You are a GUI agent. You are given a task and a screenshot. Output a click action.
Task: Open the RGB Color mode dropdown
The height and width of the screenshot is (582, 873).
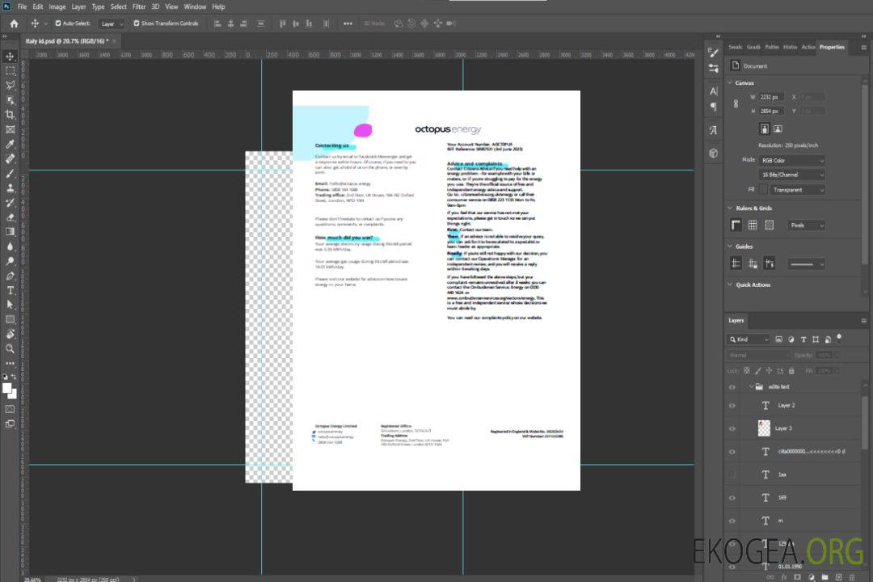791,160
